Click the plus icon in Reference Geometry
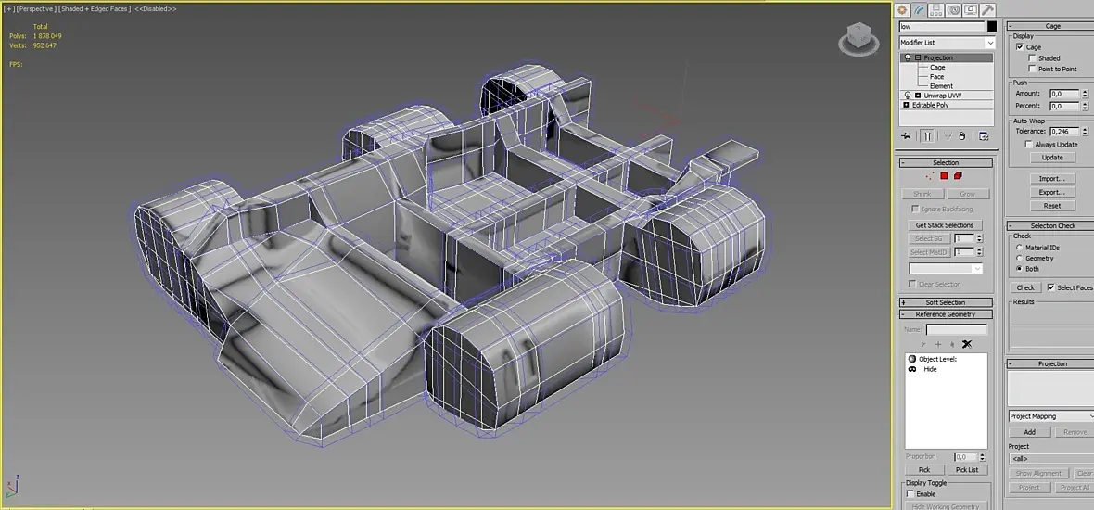The height and width of the screenshot is (510, 1094). (x=938, y=344)
